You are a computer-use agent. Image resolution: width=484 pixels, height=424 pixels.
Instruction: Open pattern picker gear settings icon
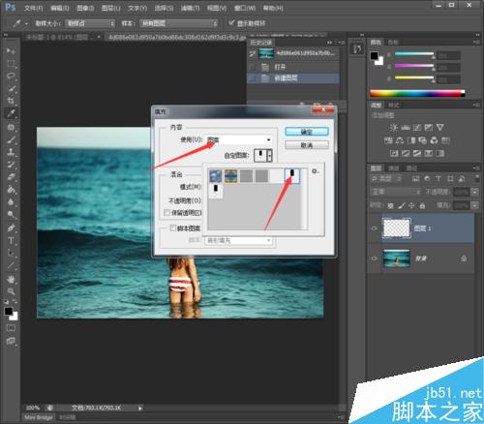tap(316, 171)
